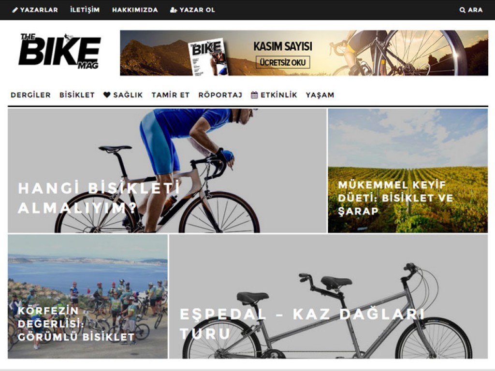The width and height of the screenshot is (495, 371).
Task: Open search via the magnifier icon
Action: (x=462, y=10)
